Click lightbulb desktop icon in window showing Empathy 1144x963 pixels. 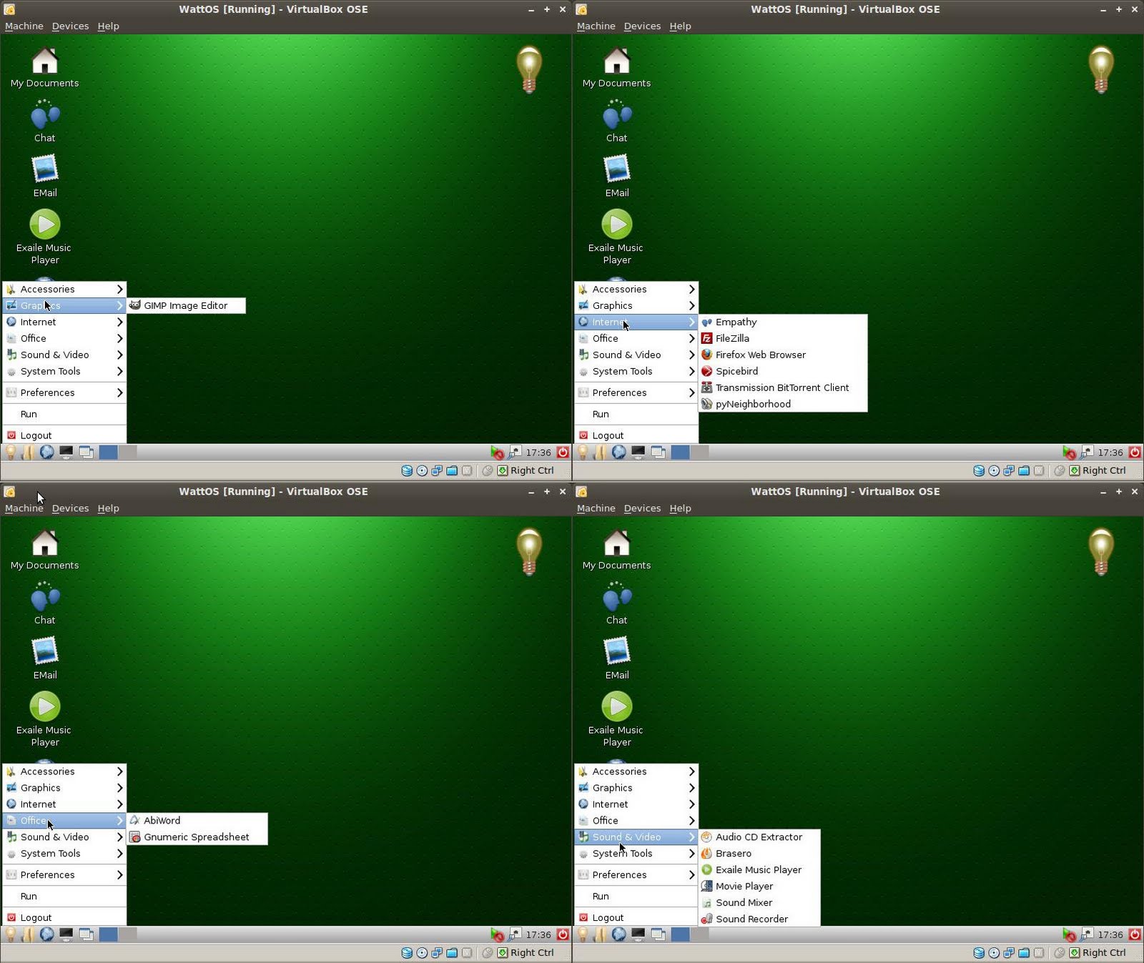1101,69
